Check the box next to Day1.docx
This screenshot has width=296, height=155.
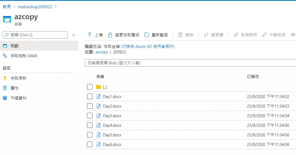[90, 97]
